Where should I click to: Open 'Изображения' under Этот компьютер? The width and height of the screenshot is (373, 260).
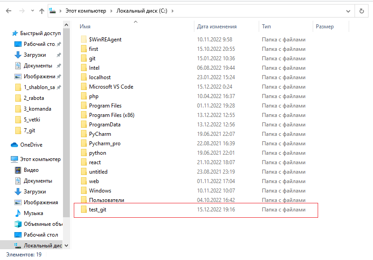[x=36, y=202]
